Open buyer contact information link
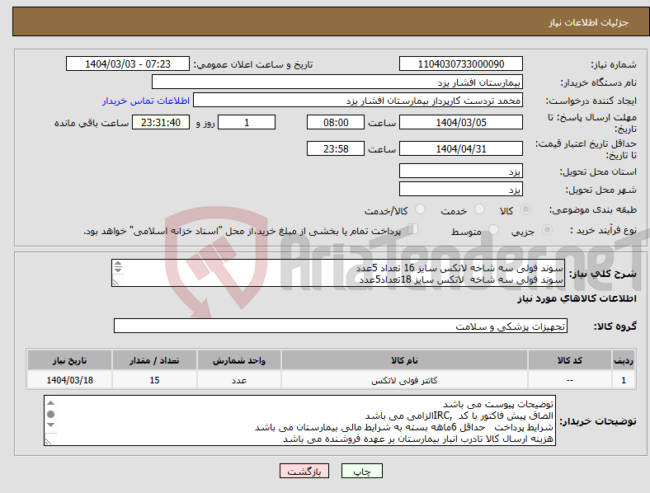The image size is (650, 493). tap(146, 101)
